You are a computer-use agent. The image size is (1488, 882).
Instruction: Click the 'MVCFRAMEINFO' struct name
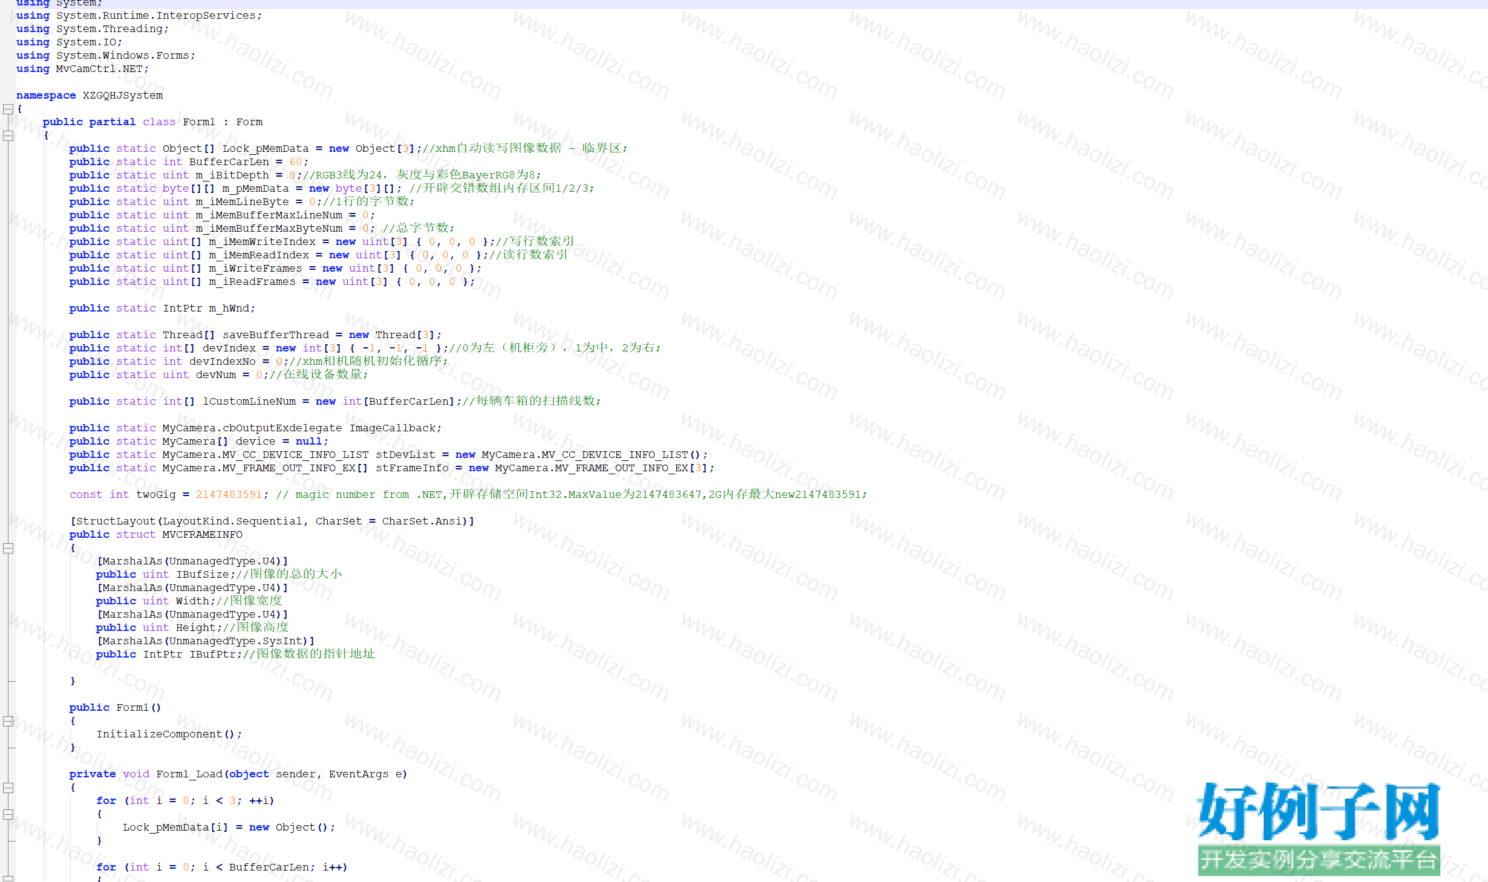(202, 535)
